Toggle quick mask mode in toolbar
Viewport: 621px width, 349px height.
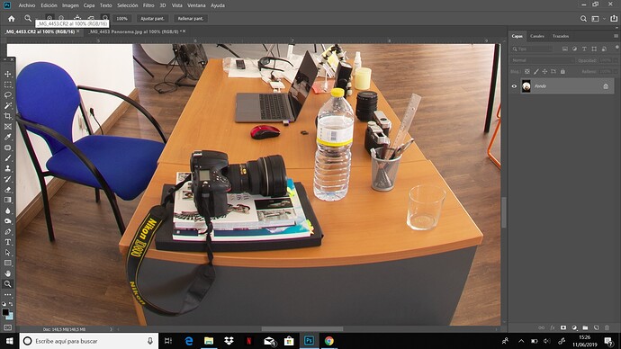pos(7,327)
